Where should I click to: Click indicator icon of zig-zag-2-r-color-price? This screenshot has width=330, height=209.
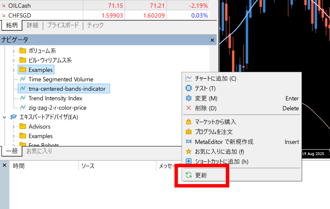pos(23,108)
